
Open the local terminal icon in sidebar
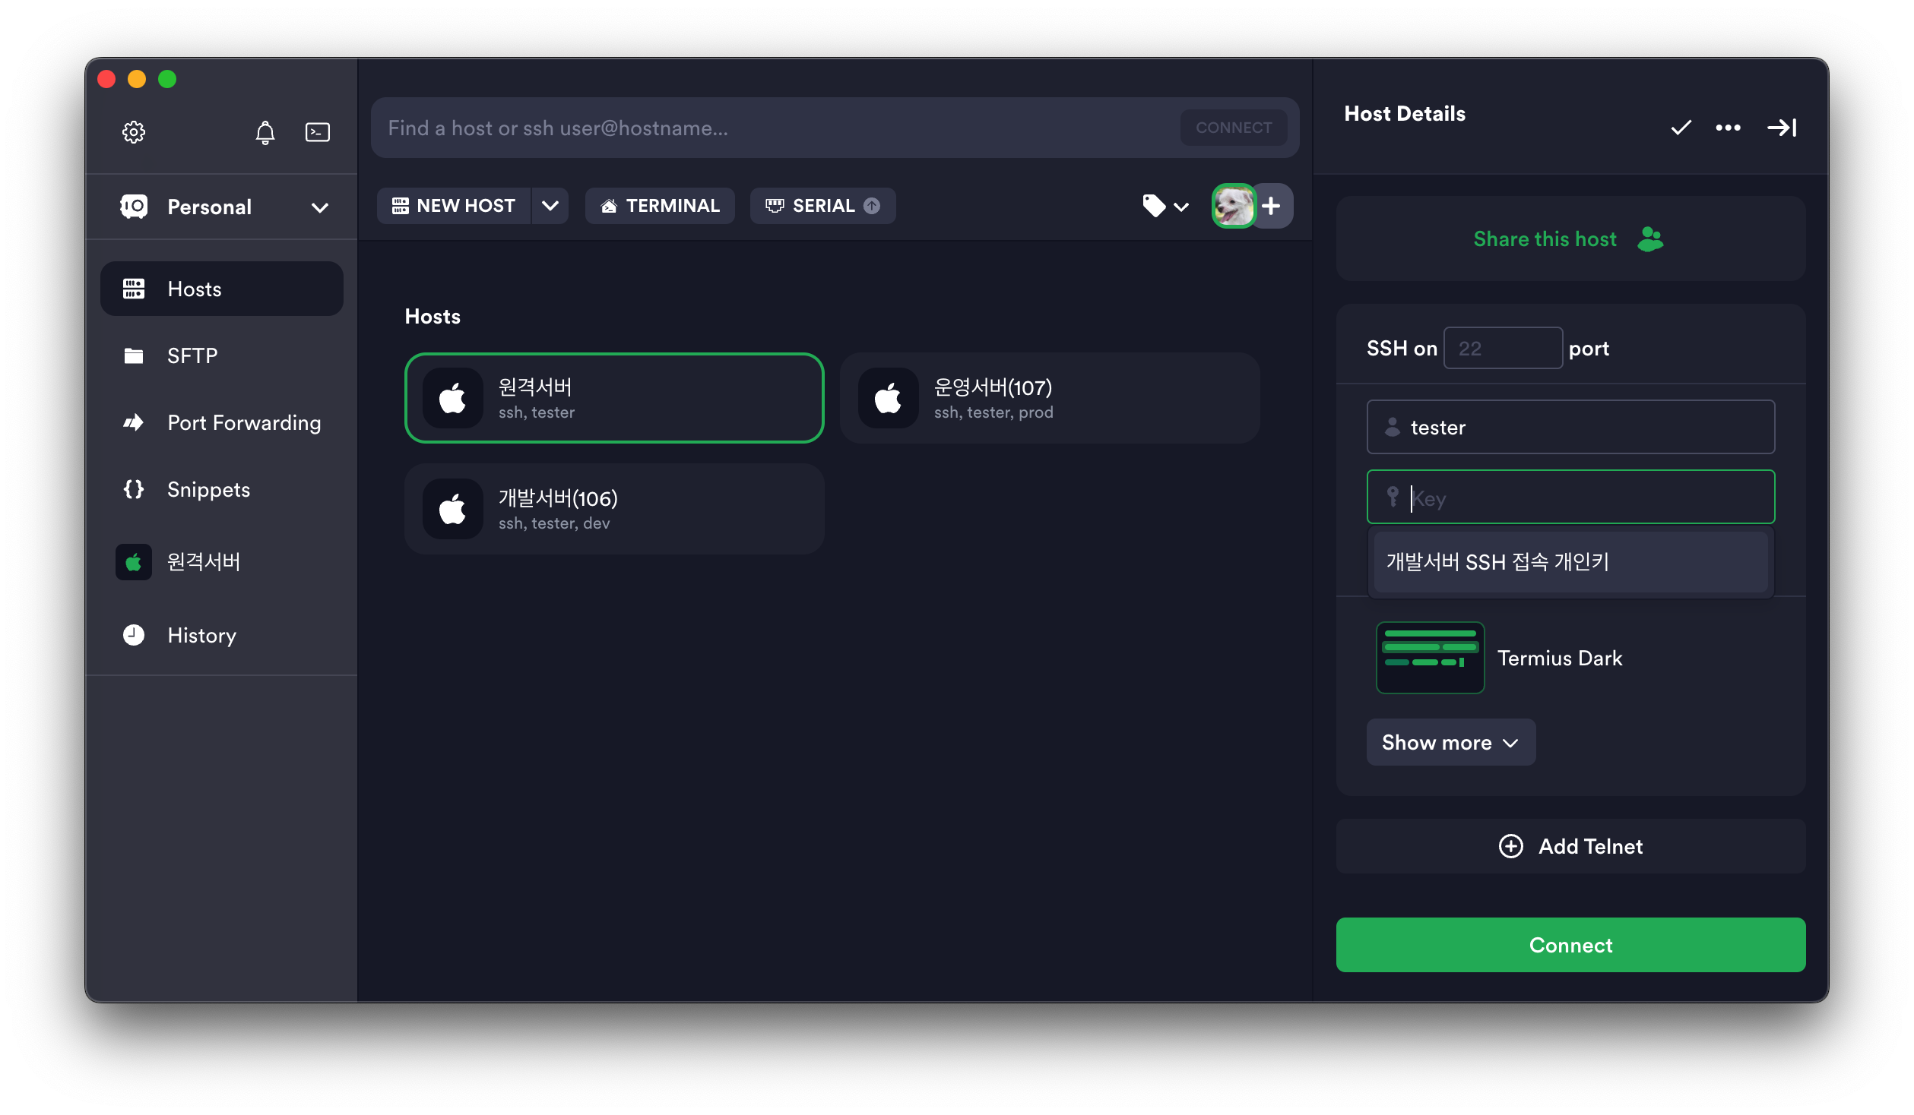(317, 132)
